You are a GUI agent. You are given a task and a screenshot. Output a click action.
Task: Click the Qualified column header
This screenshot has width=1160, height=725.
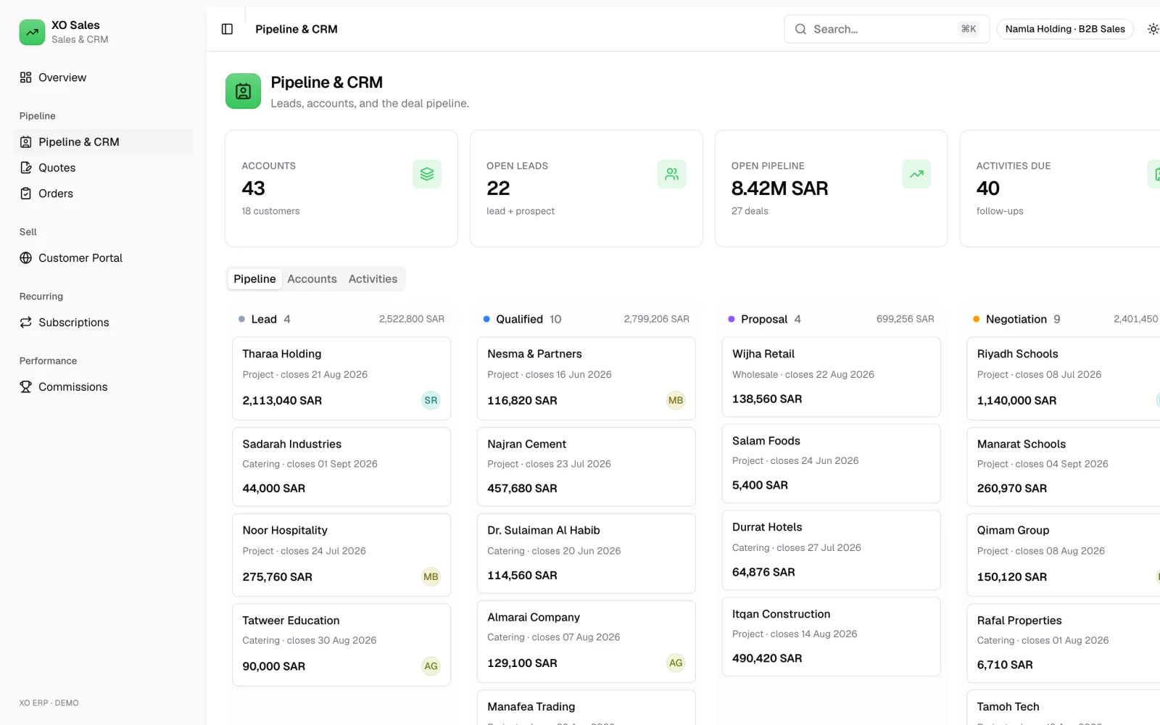pyautogui.click(x=587, y=319)
